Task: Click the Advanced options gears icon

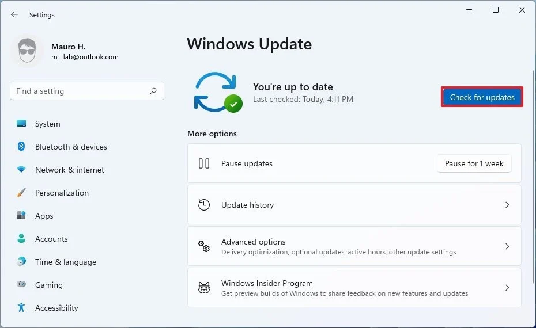Action: click(204, 246)
